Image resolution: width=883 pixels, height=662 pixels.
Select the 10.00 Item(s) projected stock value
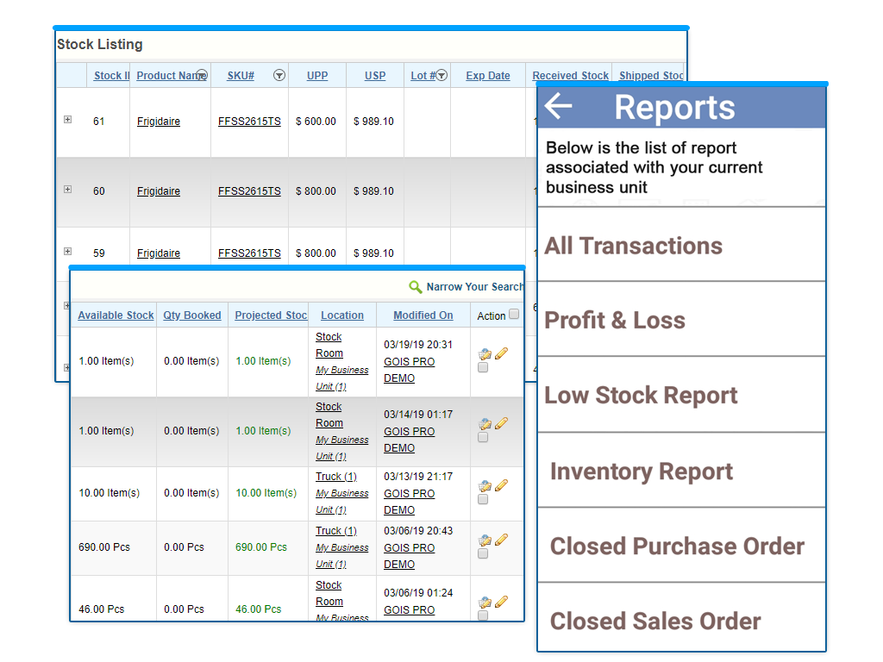(x=266, y=492)
